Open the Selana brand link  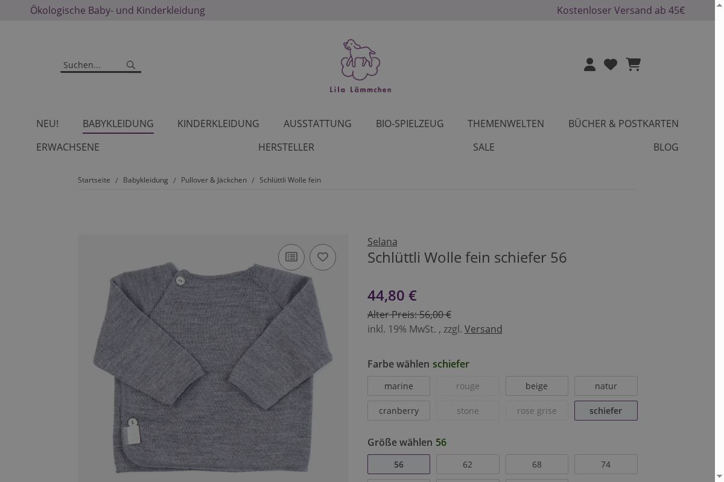click(x=383, y=242)
